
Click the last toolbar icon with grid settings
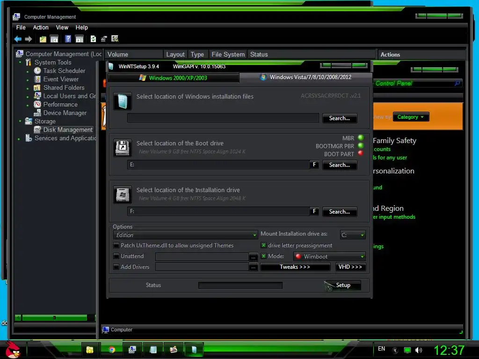(x=115, y=39)
